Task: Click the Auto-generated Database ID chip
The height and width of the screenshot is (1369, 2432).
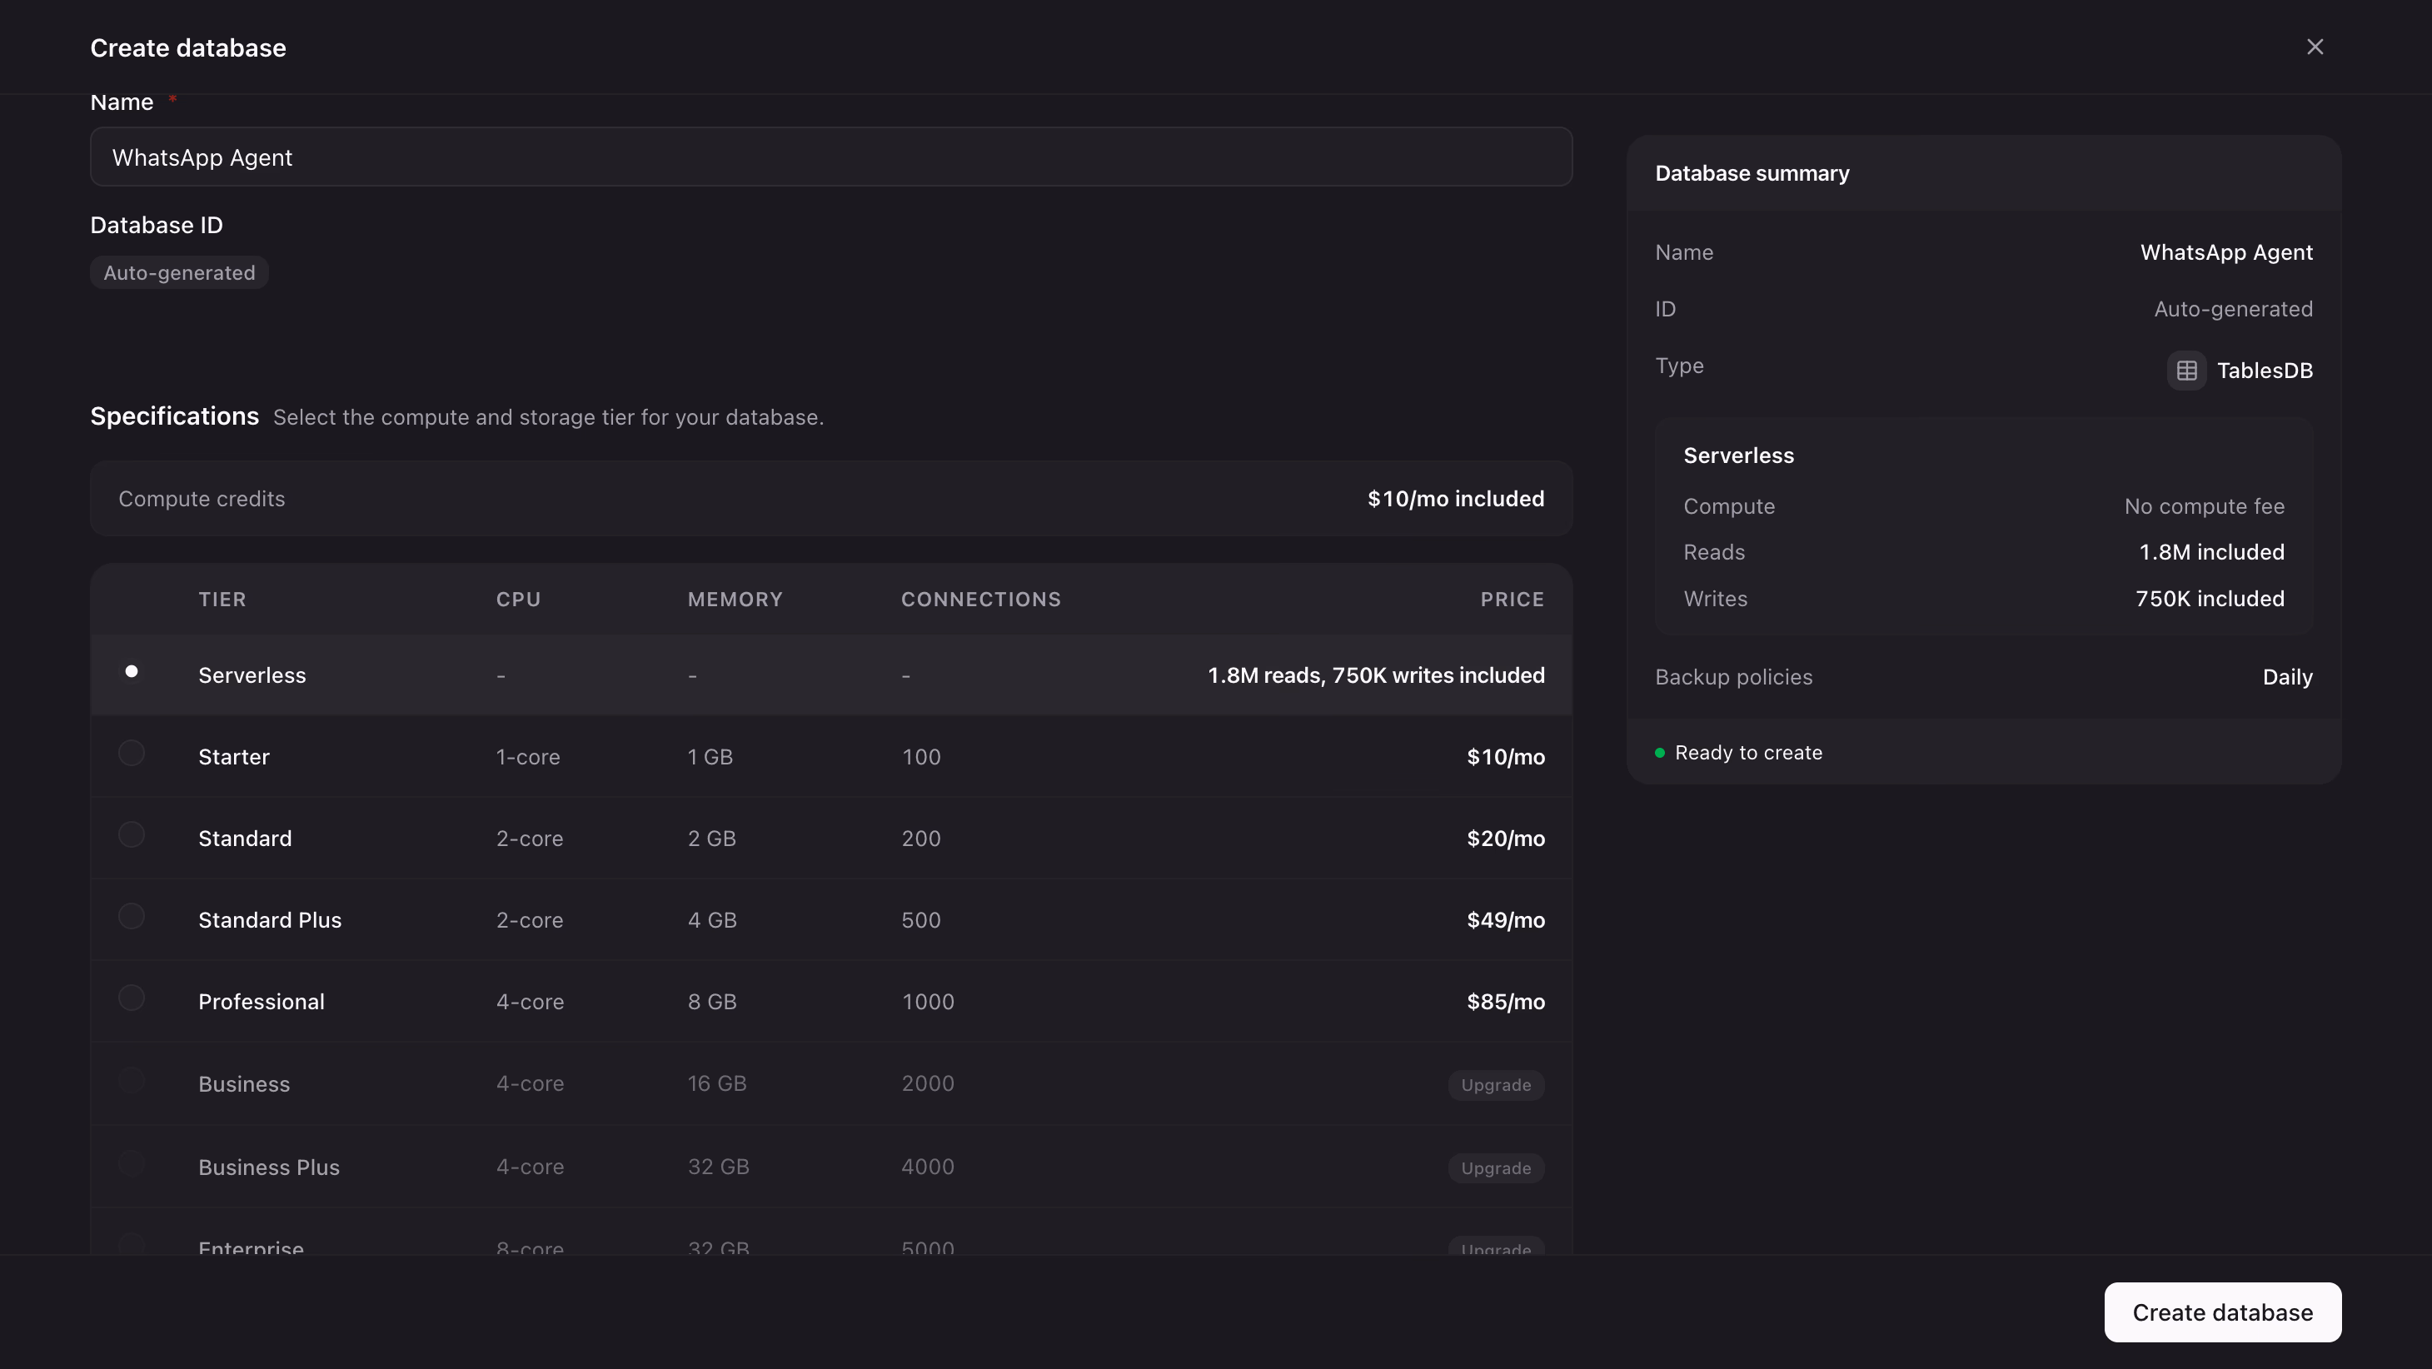Action: tap(179, 273)
